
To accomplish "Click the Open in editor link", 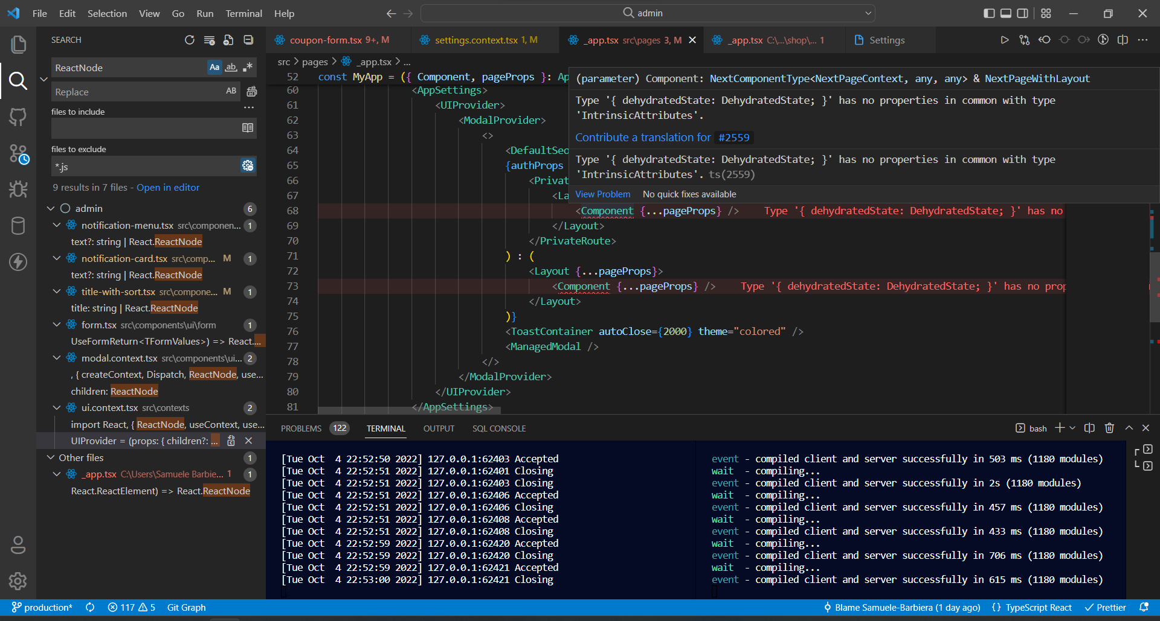I will pos(168,188).
